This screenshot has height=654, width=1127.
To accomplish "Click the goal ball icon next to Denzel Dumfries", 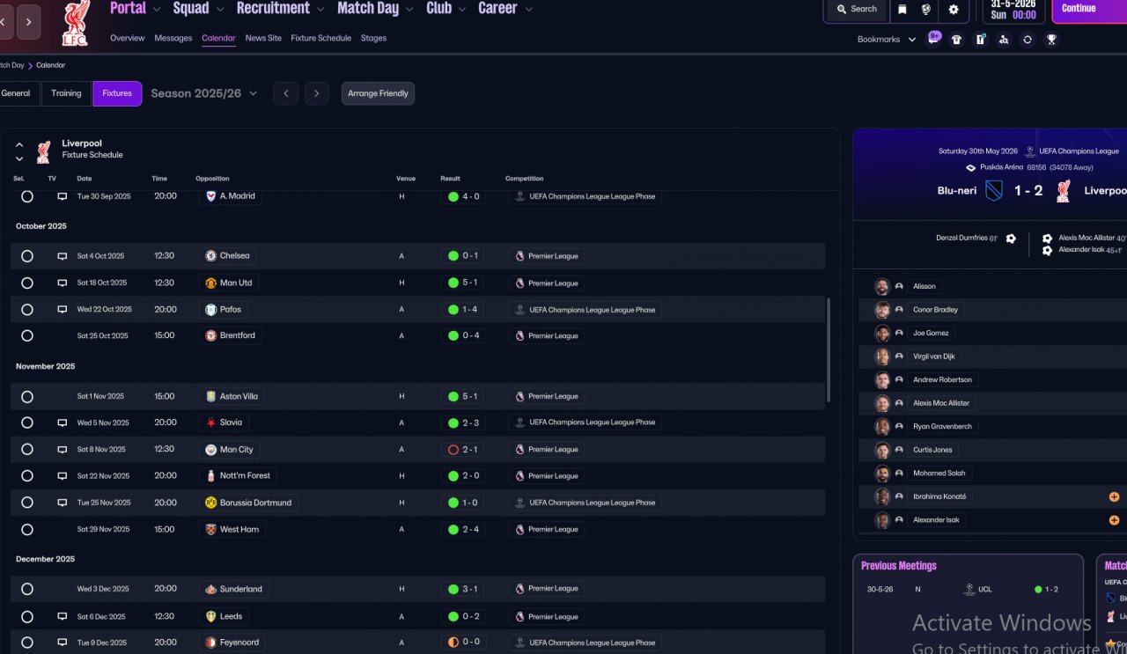I will click(1011, 239).
